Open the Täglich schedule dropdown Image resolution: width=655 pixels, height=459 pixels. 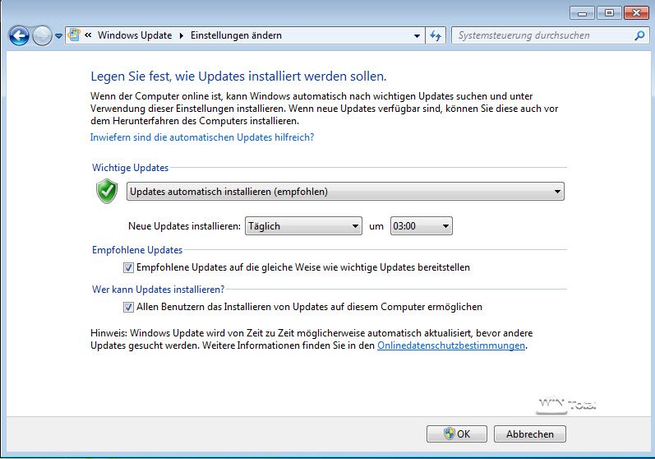tap(303, 226)
